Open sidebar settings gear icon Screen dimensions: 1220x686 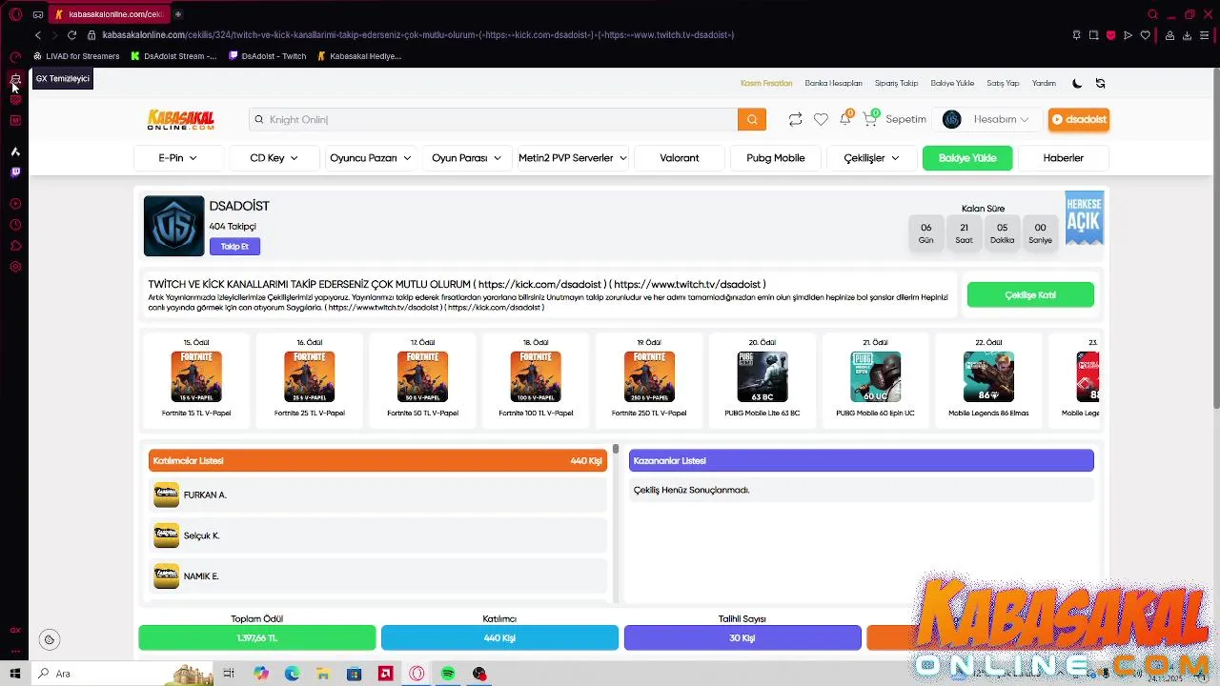pos(15,267)
